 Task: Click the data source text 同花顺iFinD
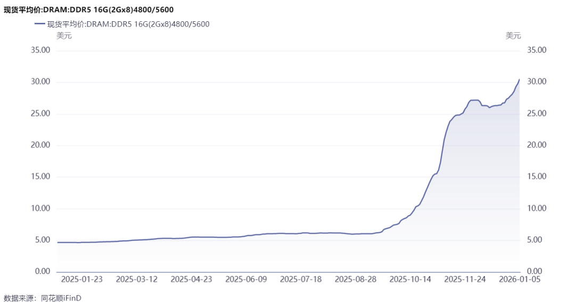pyautogui.click(x=61, y=298)
